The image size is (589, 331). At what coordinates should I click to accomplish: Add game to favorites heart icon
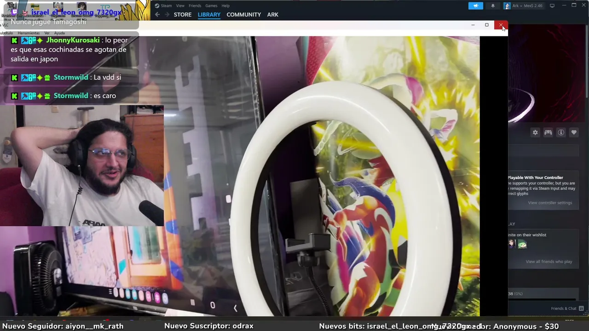574,132
